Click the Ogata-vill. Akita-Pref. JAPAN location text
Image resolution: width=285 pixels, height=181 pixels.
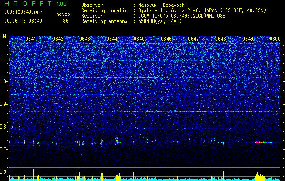coord(202,10)
